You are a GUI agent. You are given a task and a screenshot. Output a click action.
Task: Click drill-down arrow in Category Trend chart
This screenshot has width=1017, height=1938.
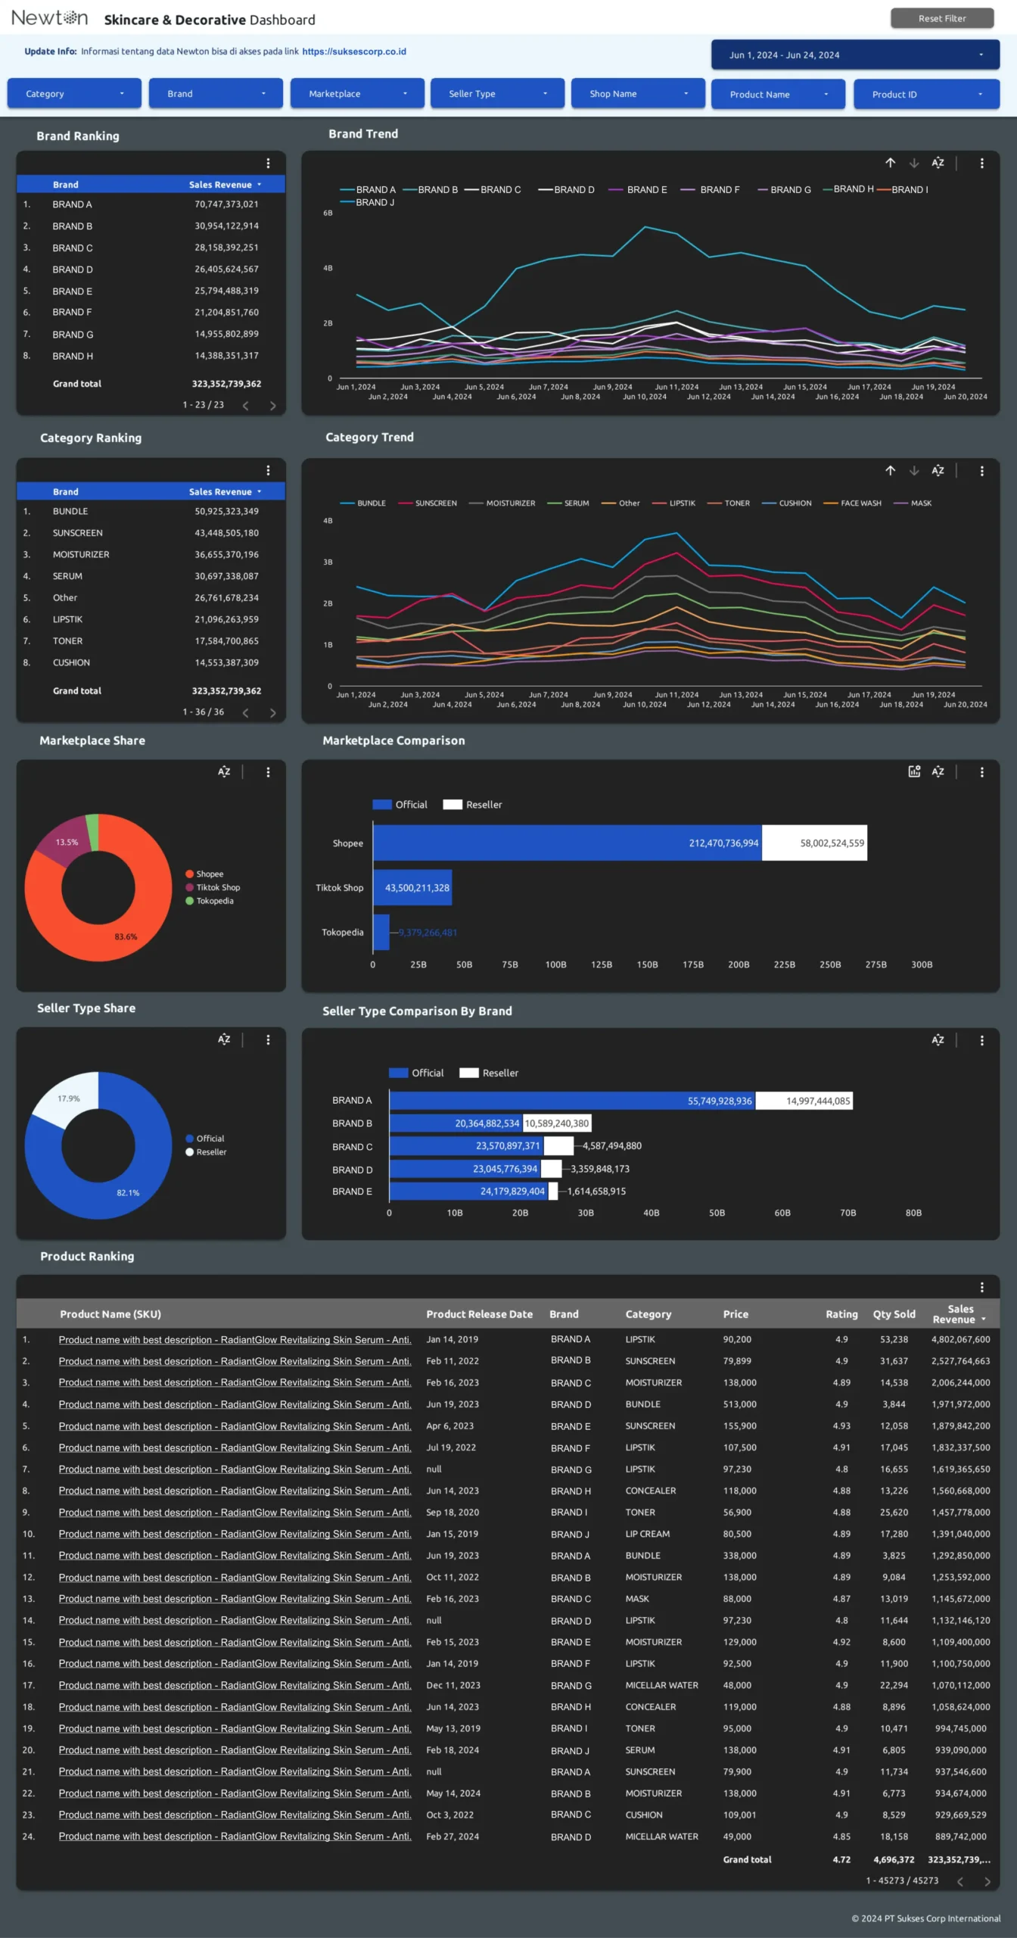click(x=914, y=470)
